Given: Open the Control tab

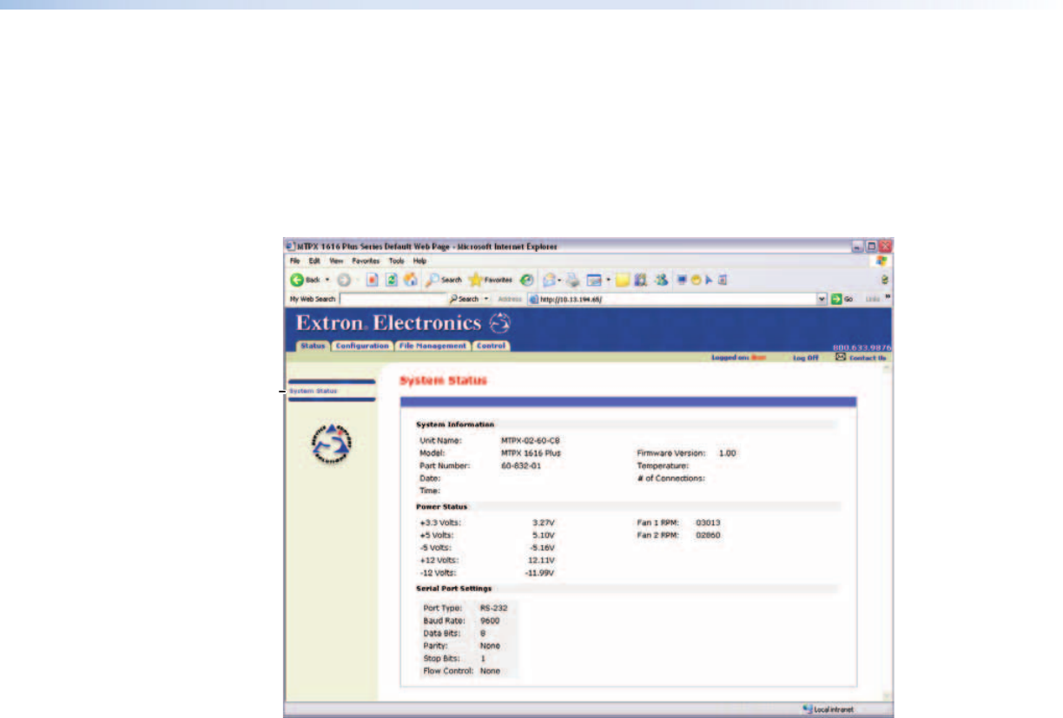Looking at the screenshot, I should click(x=491, y=346).
